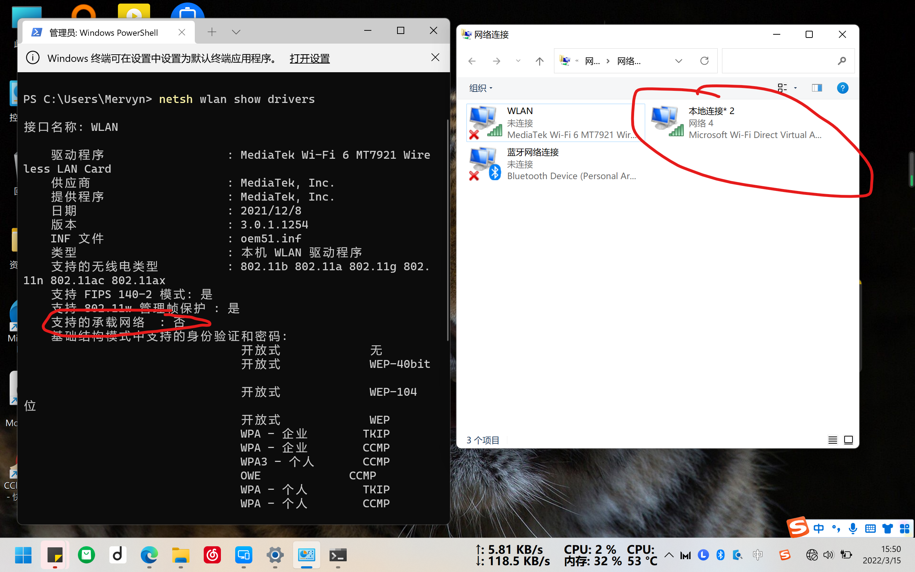
Task: Open Sogou skin shirt icon
Action: (x=887, y=528)
